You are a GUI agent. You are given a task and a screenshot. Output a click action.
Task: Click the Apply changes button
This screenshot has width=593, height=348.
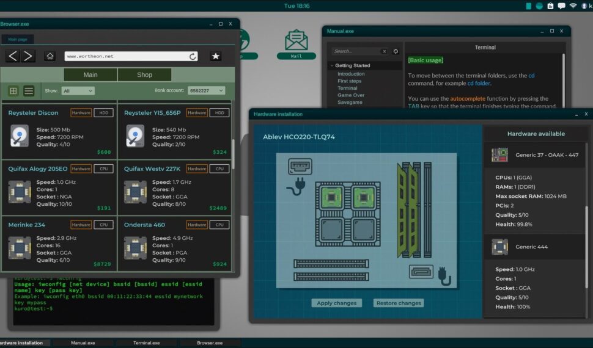coord(336,303)
